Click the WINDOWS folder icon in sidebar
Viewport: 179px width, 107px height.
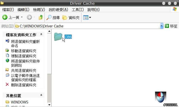[x=7, y=102]
